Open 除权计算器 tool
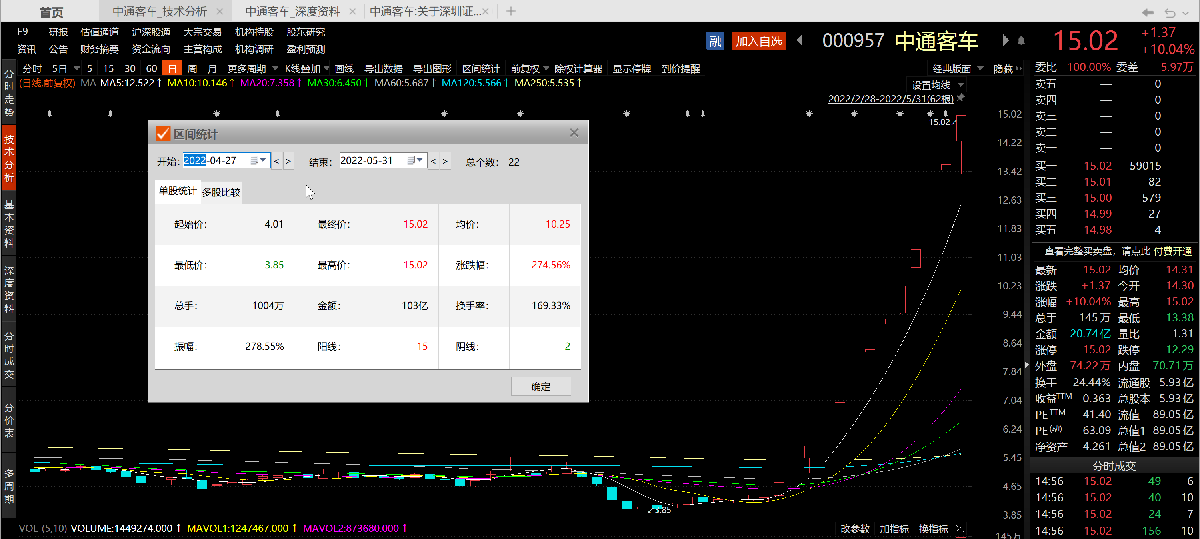The width and height of the screenshot is (1200, 539). 578,69
